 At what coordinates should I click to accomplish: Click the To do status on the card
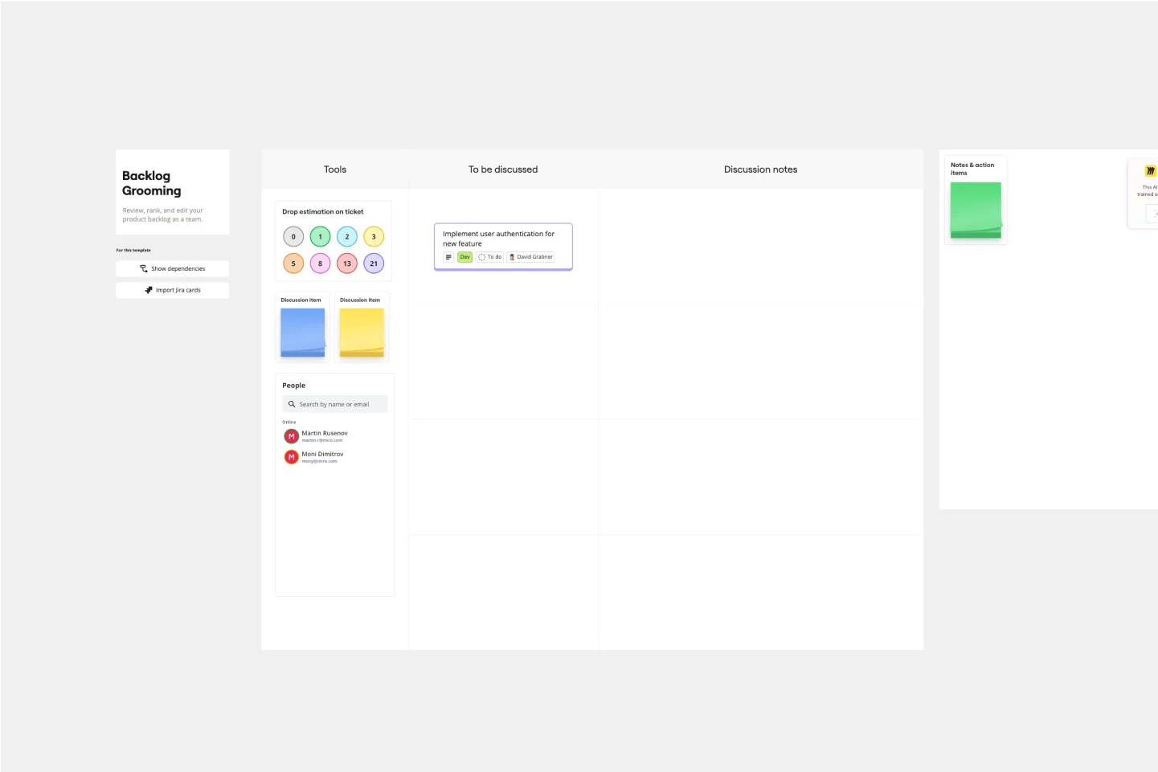(490, 257)
